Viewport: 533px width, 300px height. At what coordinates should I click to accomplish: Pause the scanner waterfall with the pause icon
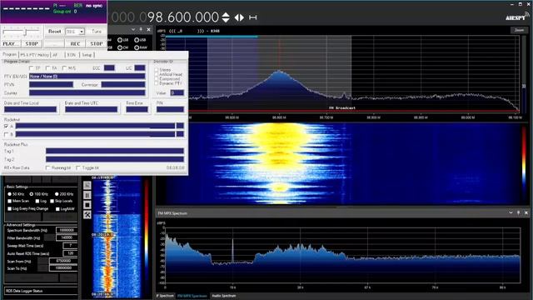point(87,195)
